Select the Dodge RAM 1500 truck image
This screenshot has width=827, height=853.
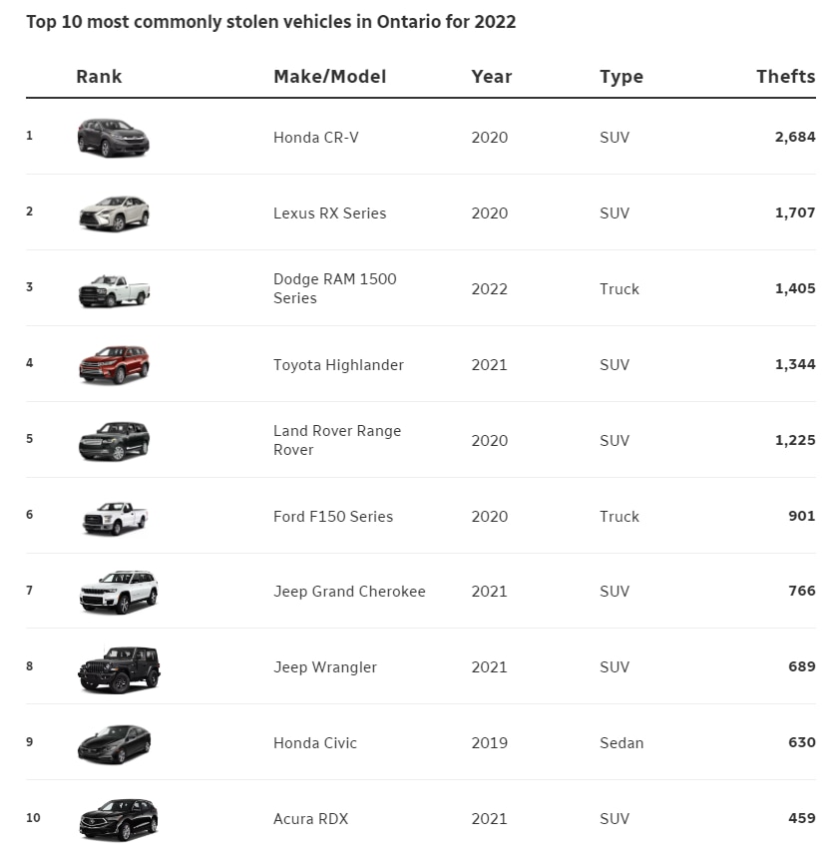[114, 289]
